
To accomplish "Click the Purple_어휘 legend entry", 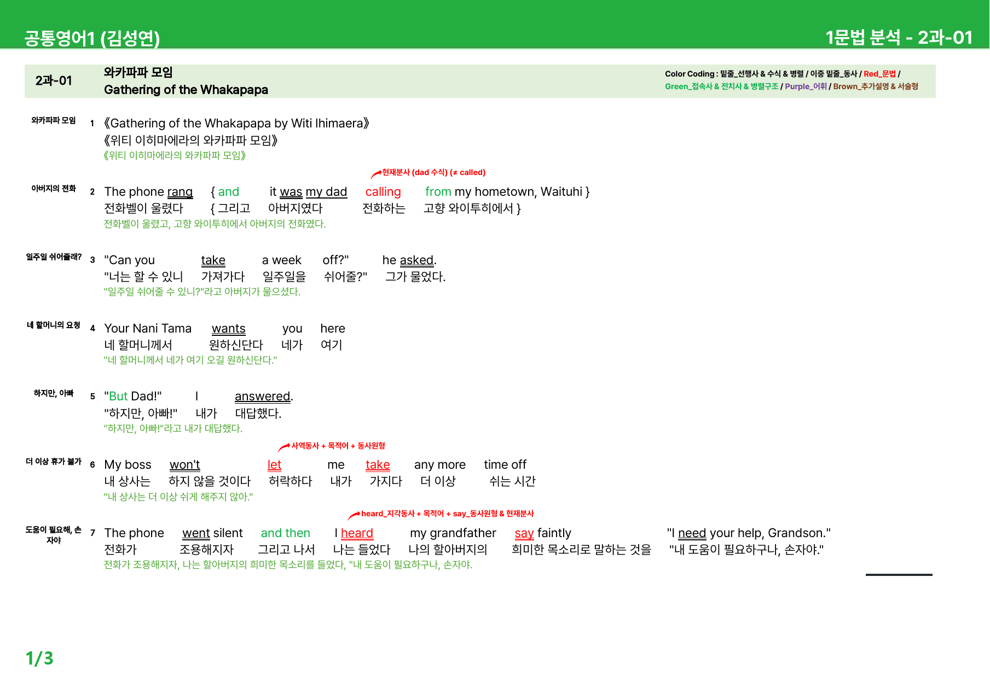I will [806, 86].
